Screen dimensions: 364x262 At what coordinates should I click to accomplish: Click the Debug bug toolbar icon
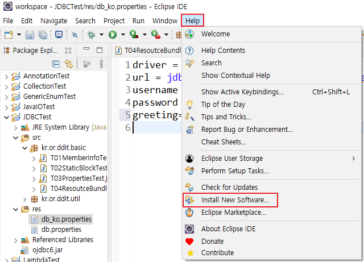[91, 35]
